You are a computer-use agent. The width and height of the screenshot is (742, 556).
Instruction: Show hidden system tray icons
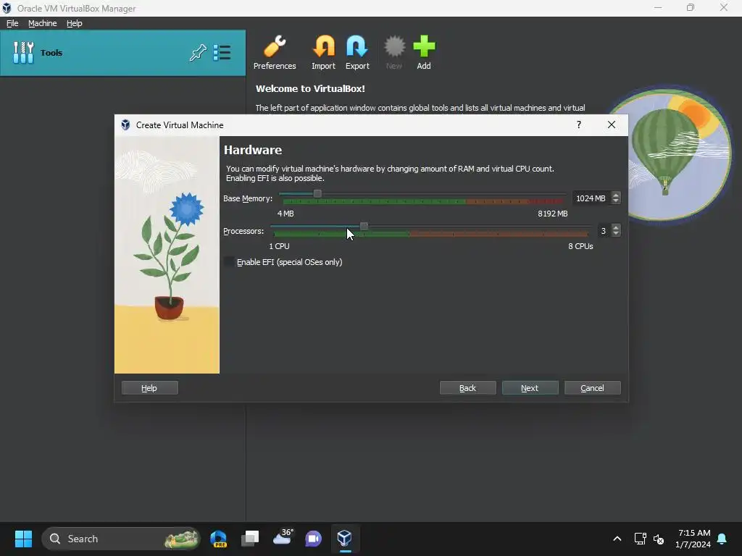click(x=617, y=539)
